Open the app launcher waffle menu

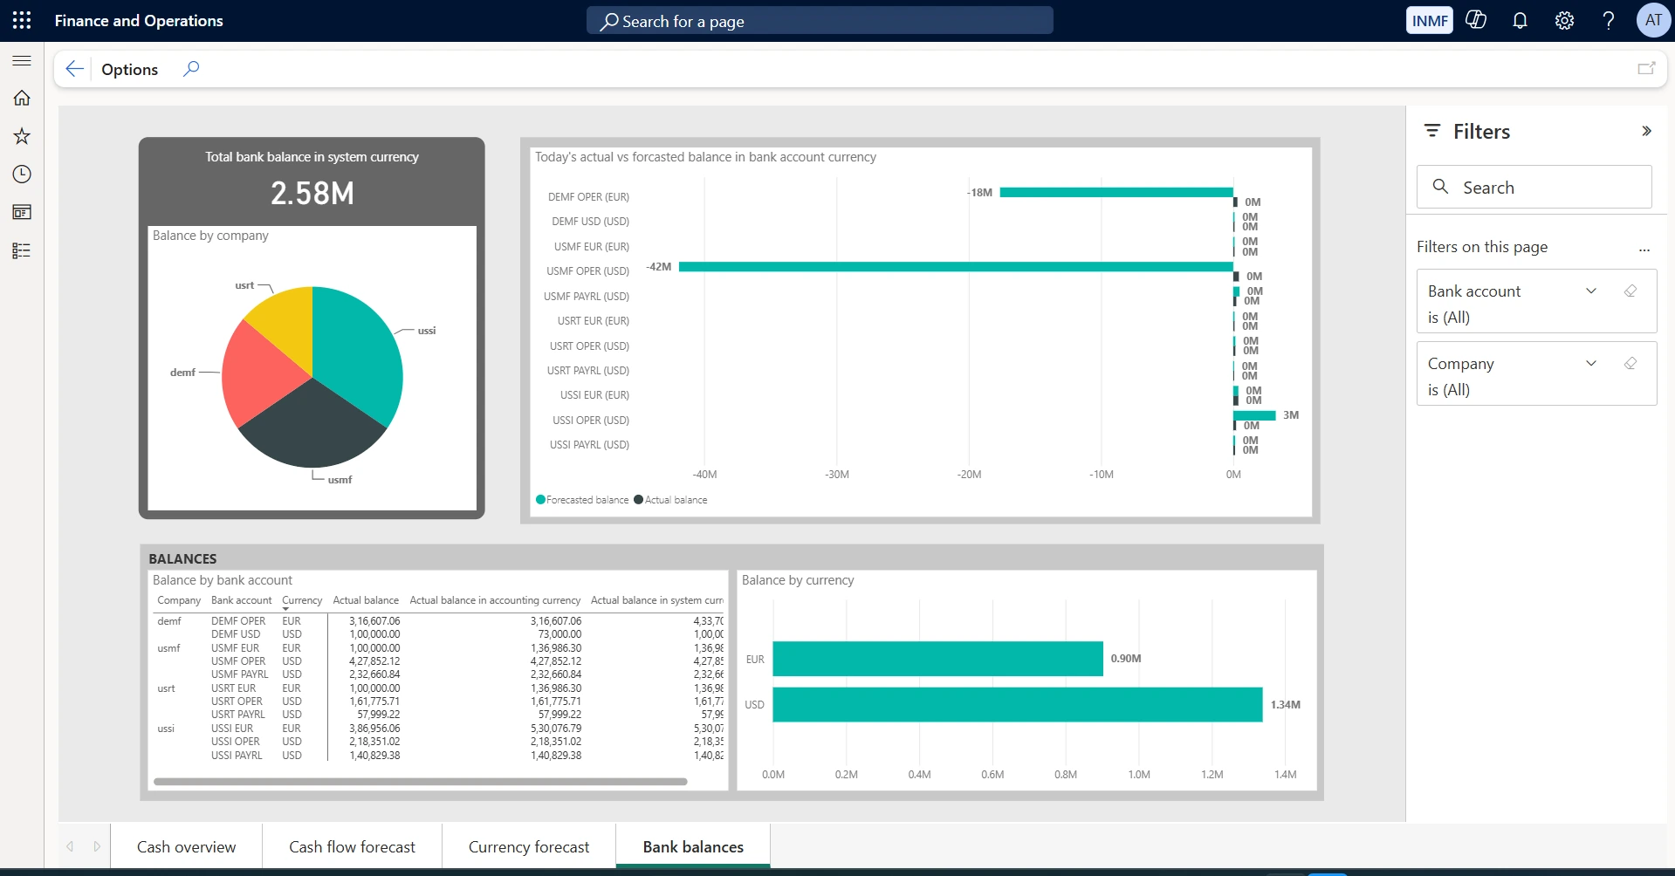(22, 20)
